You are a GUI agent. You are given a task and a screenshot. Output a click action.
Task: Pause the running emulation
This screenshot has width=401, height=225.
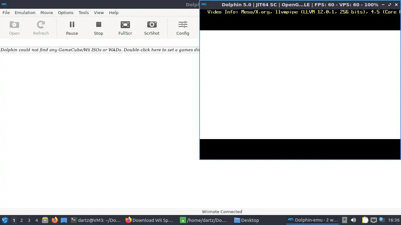pyautogui.click(x=72, y=28)
